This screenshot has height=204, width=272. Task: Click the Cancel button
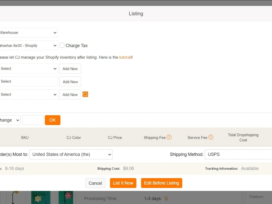(95, 183)
